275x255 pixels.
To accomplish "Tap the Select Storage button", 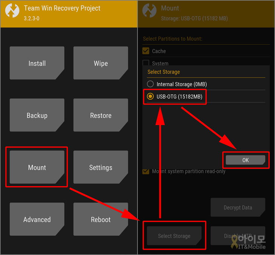I will coord(174,236).
